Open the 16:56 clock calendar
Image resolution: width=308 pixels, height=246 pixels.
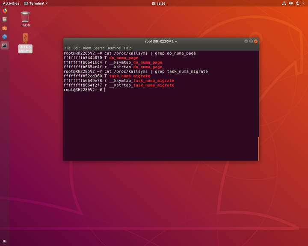click(159, 3)
